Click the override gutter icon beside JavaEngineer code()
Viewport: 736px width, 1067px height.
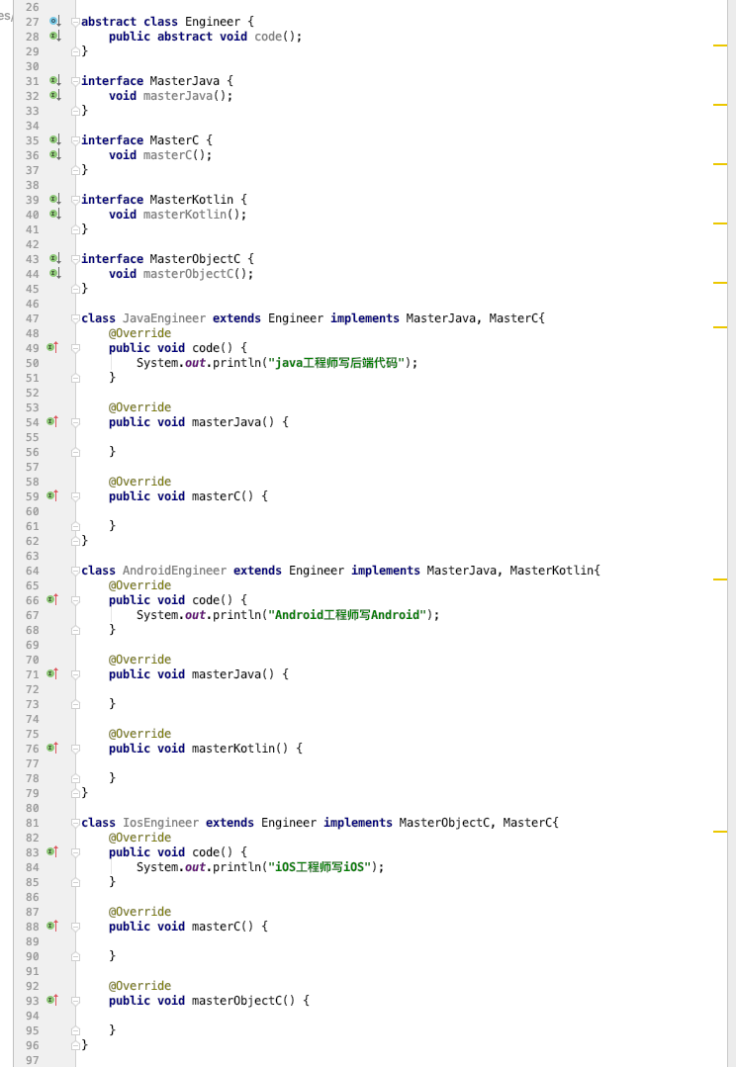pyautogui.click(x=52, y=347)
